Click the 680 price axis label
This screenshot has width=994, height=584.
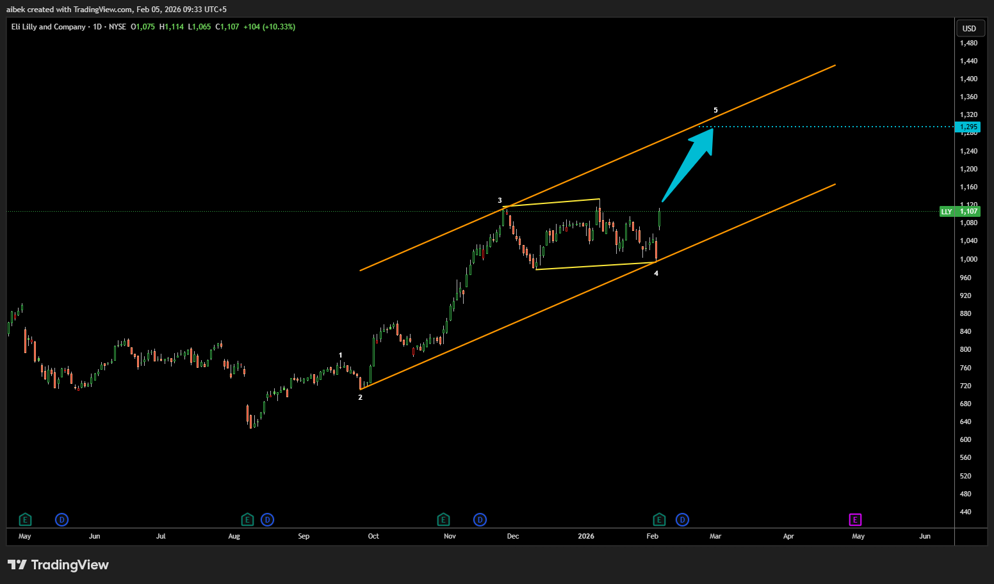[x=966, y=404]
